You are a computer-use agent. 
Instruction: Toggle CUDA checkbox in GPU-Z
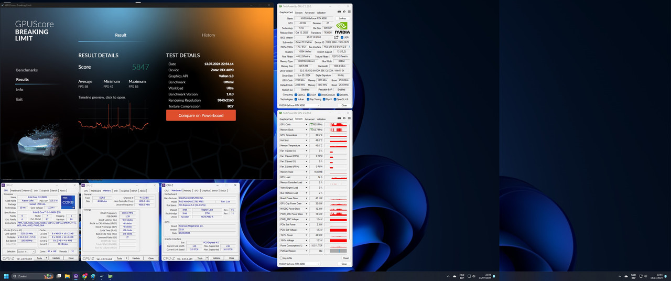(308, 95)
